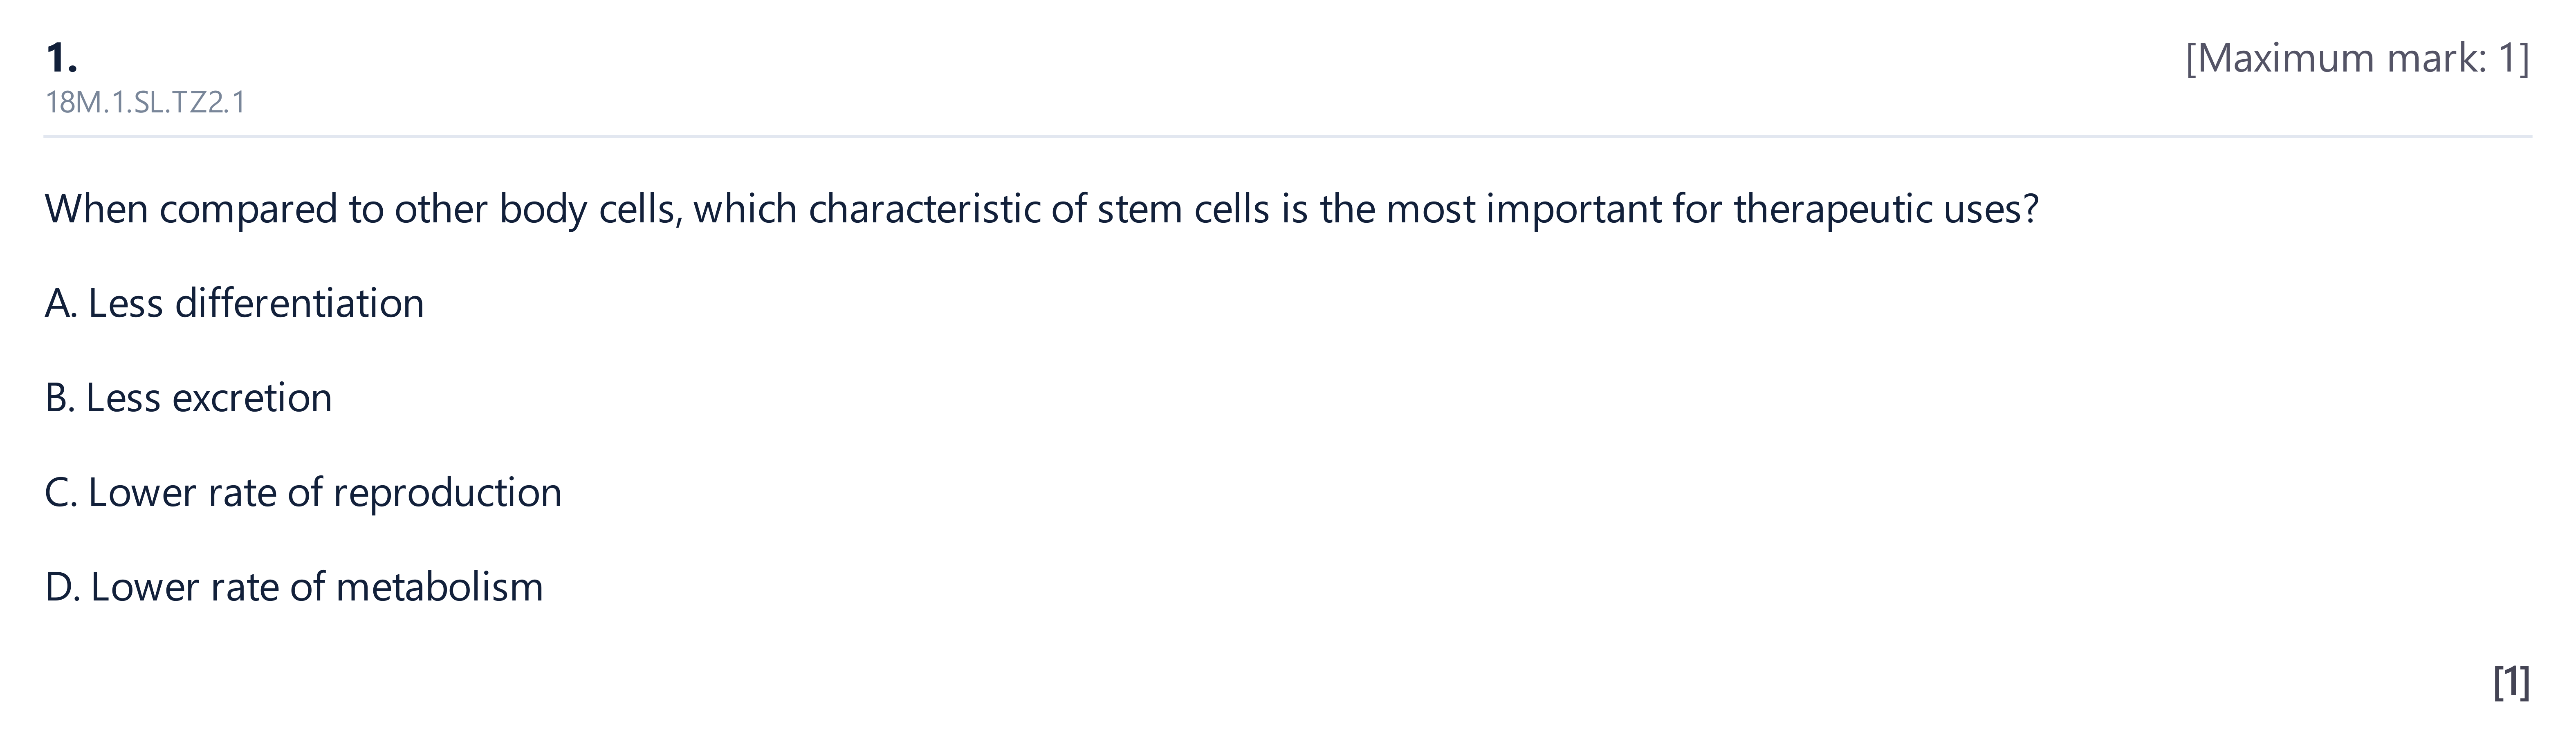
Task: Click the question text about stem cells
Action: tap(1041, 209)
